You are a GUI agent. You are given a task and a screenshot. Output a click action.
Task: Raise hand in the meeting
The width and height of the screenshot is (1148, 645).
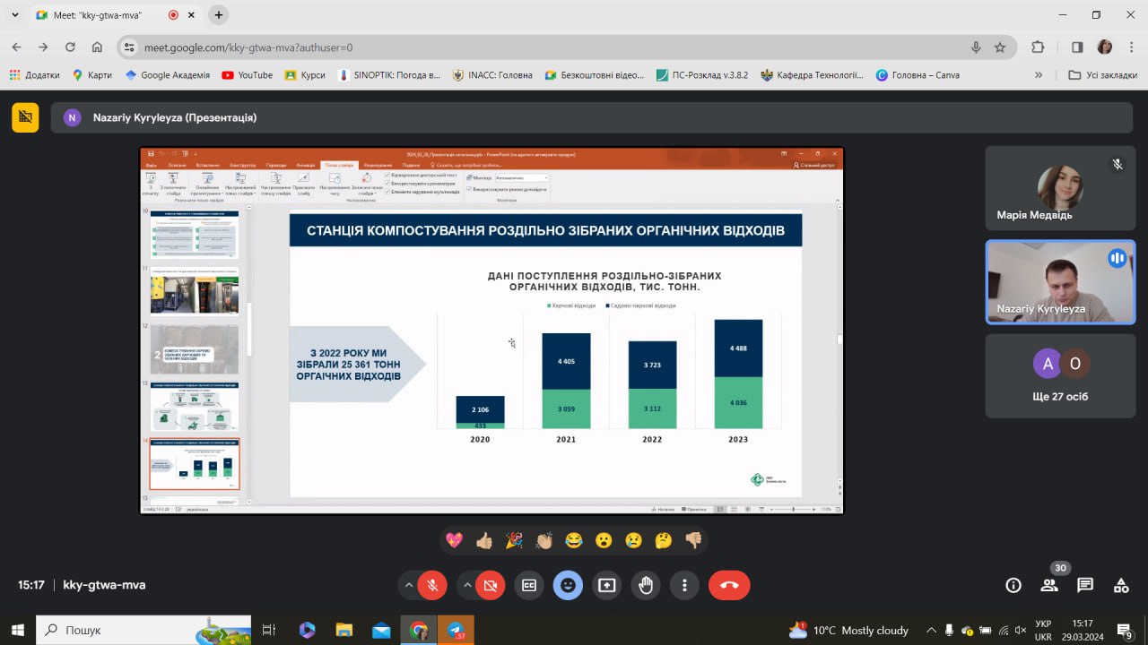pos(646,585)
